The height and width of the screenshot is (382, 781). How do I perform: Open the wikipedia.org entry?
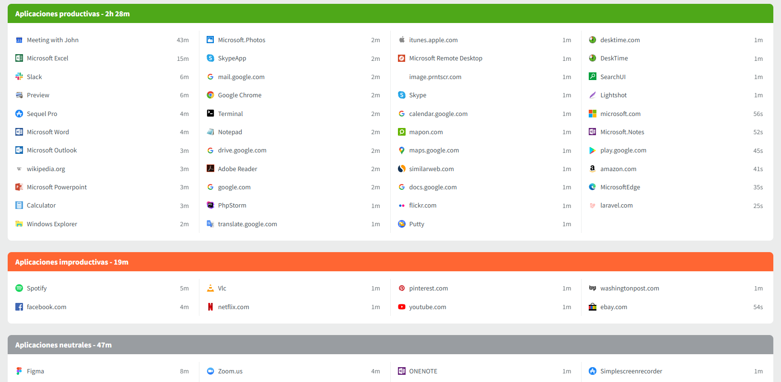tap(46, 169)
